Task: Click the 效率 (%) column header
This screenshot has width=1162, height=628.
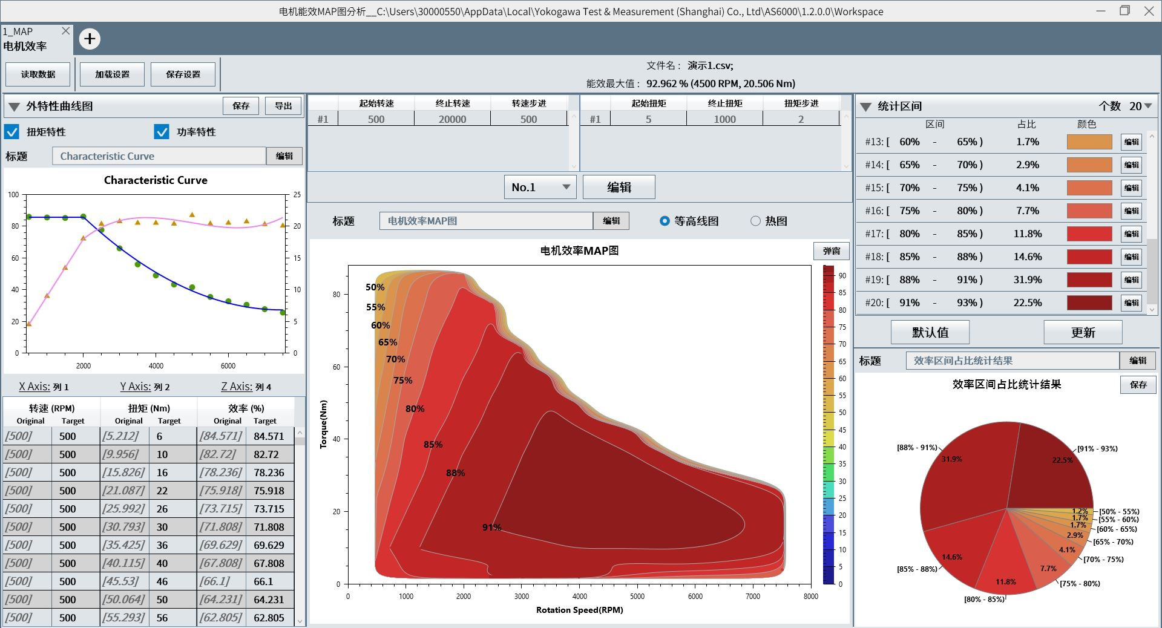Action: pos(246,408)
